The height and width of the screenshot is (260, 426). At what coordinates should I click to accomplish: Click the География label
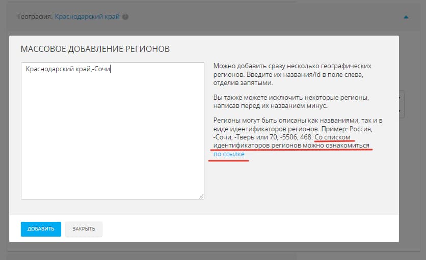point(35,17)
